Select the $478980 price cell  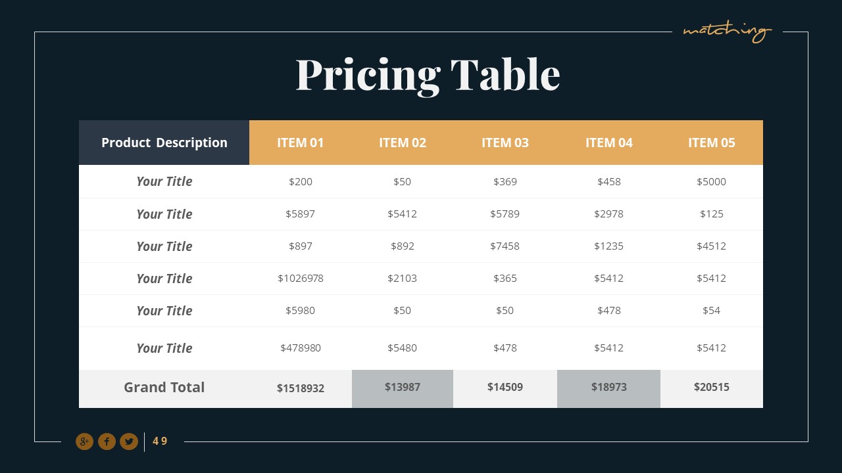click(301, 348)
